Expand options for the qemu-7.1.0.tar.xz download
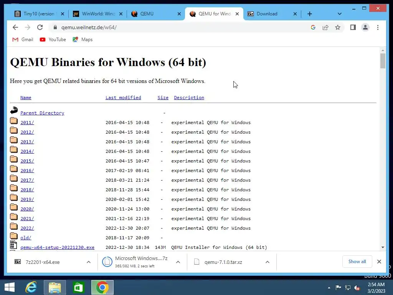The image size is (393, 295). pyautogui.click(x=268, y=262)
